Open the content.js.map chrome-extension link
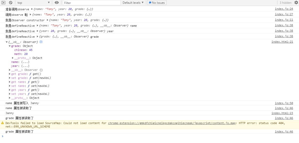This screenshot has height=143, width=299. pos(172,123)
